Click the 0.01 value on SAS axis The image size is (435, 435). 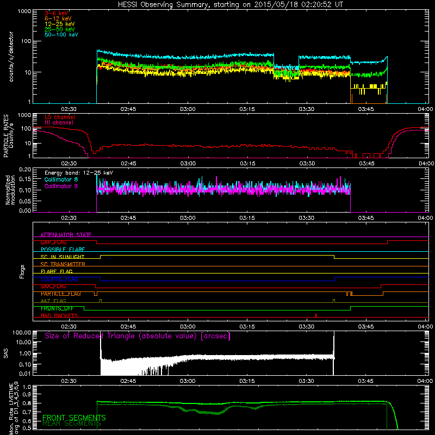pyautogui.click(x=25, y=374)
